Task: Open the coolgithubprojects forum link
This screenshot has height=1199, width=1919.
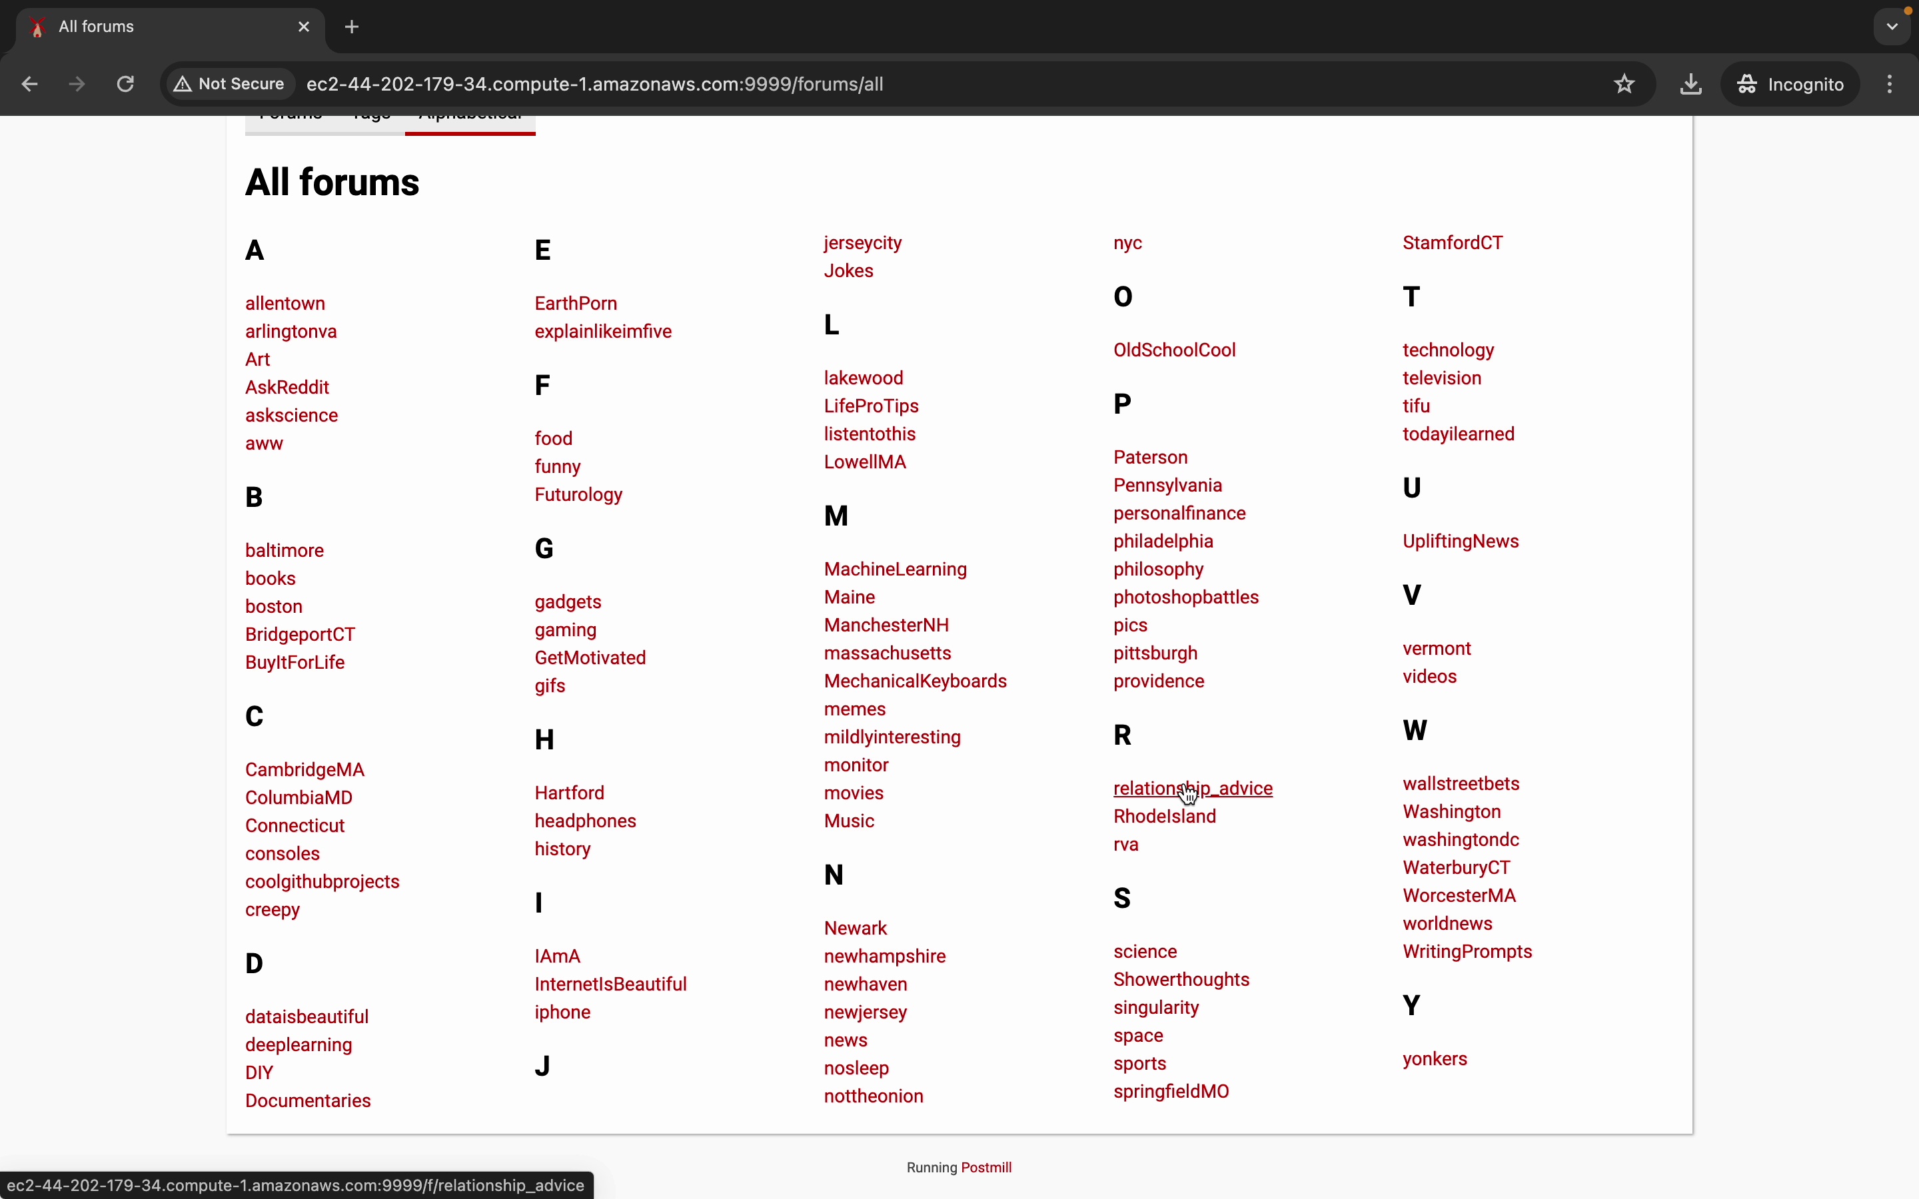Action: point(322,882)
